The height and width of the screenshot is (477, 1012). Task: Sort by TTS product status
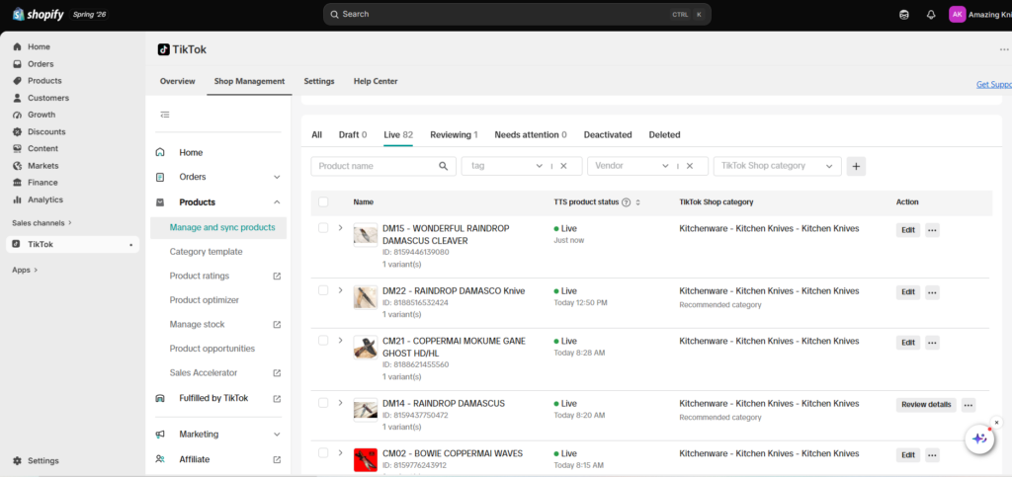638,202
